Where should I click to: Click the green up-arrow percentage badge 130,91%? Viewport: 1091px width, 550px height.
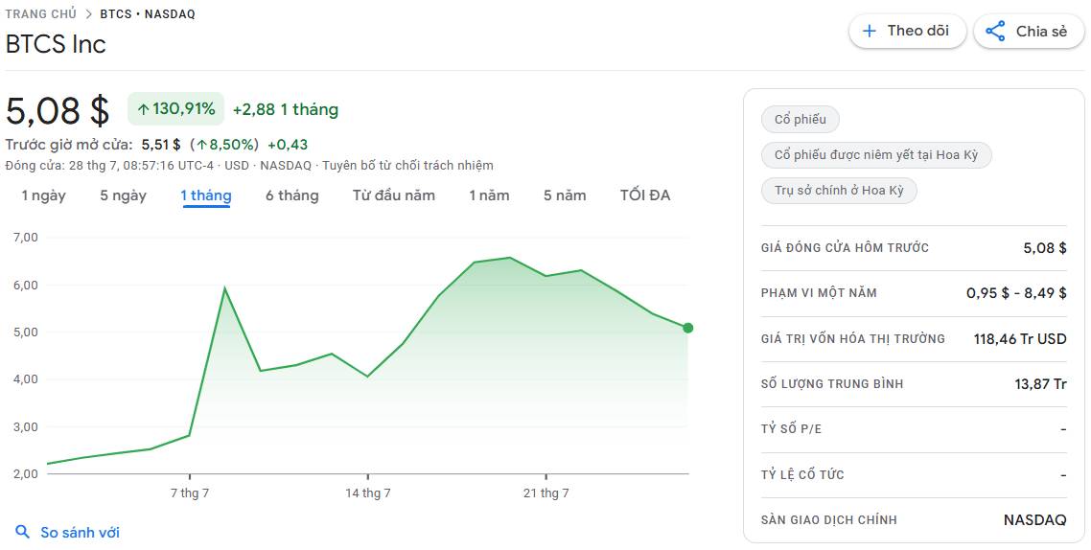[176, 109]
